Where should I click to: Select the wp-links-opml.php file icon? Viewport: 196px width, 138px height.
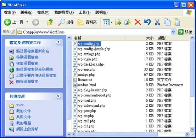pyautogui.click(x=75, y=106)
